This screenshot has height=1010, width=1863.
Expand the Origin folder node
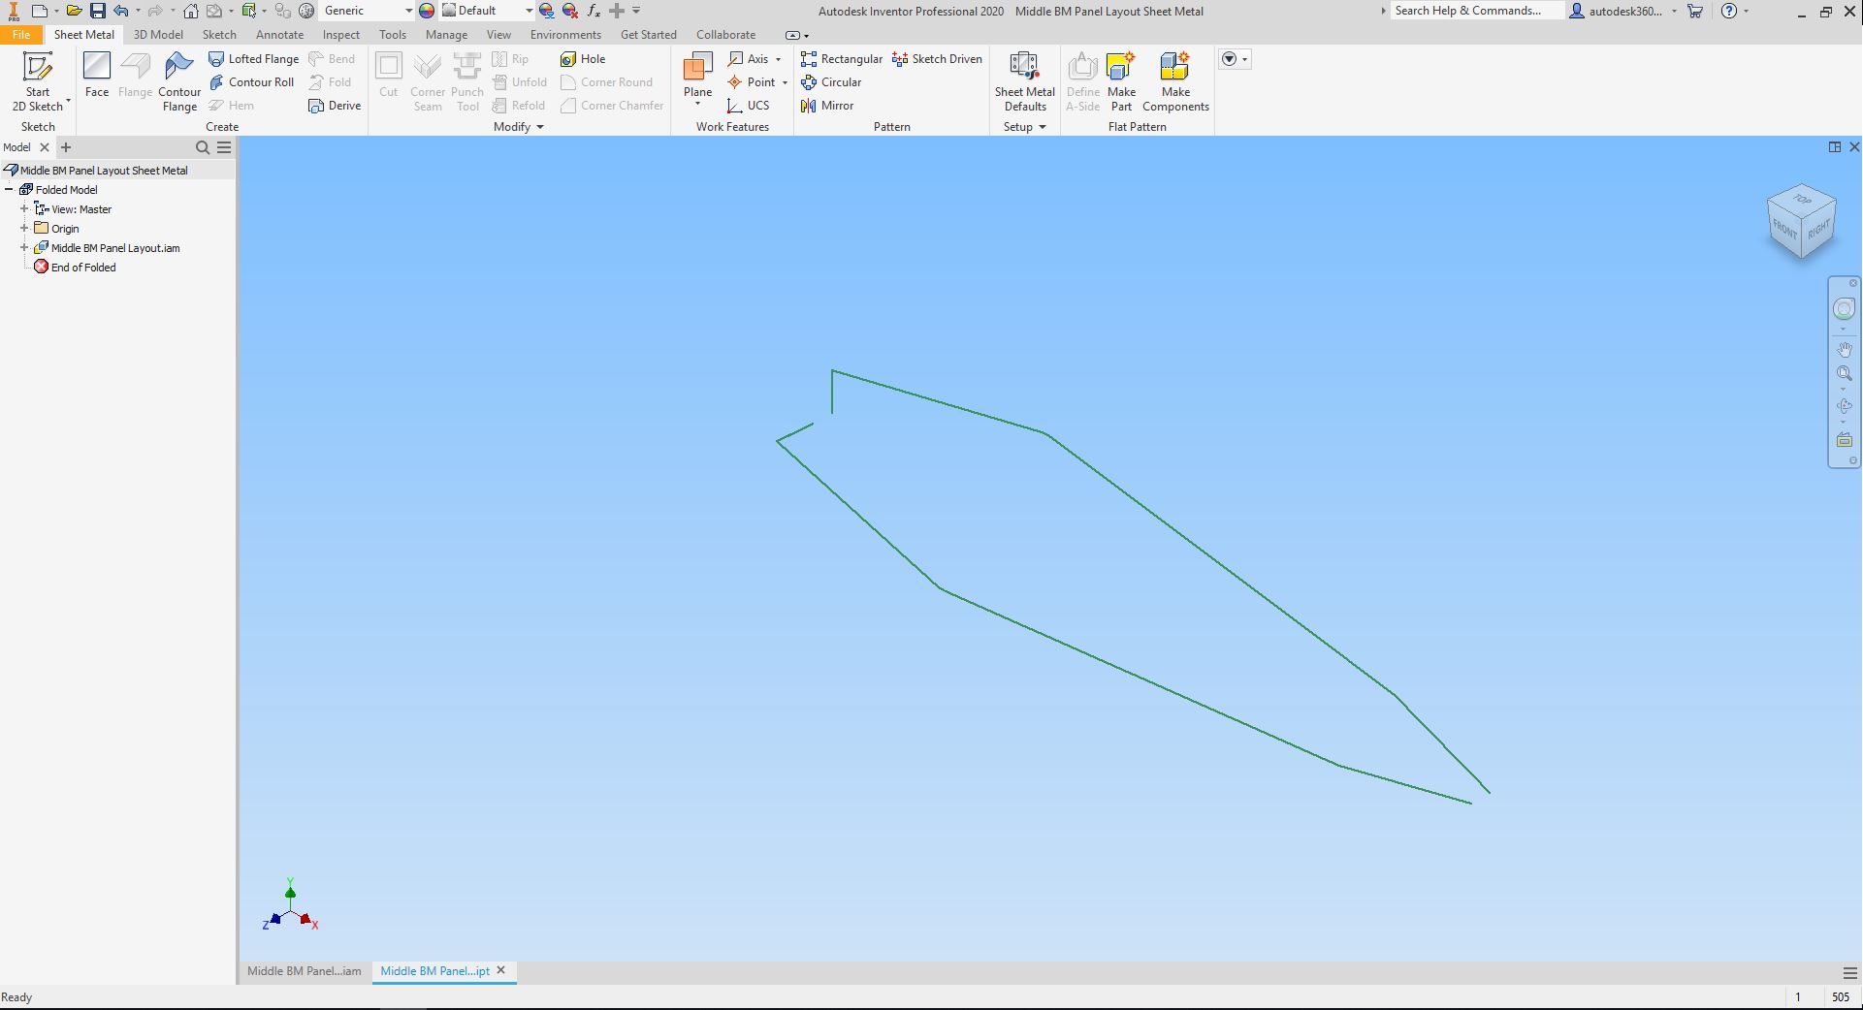coord(24,229)
